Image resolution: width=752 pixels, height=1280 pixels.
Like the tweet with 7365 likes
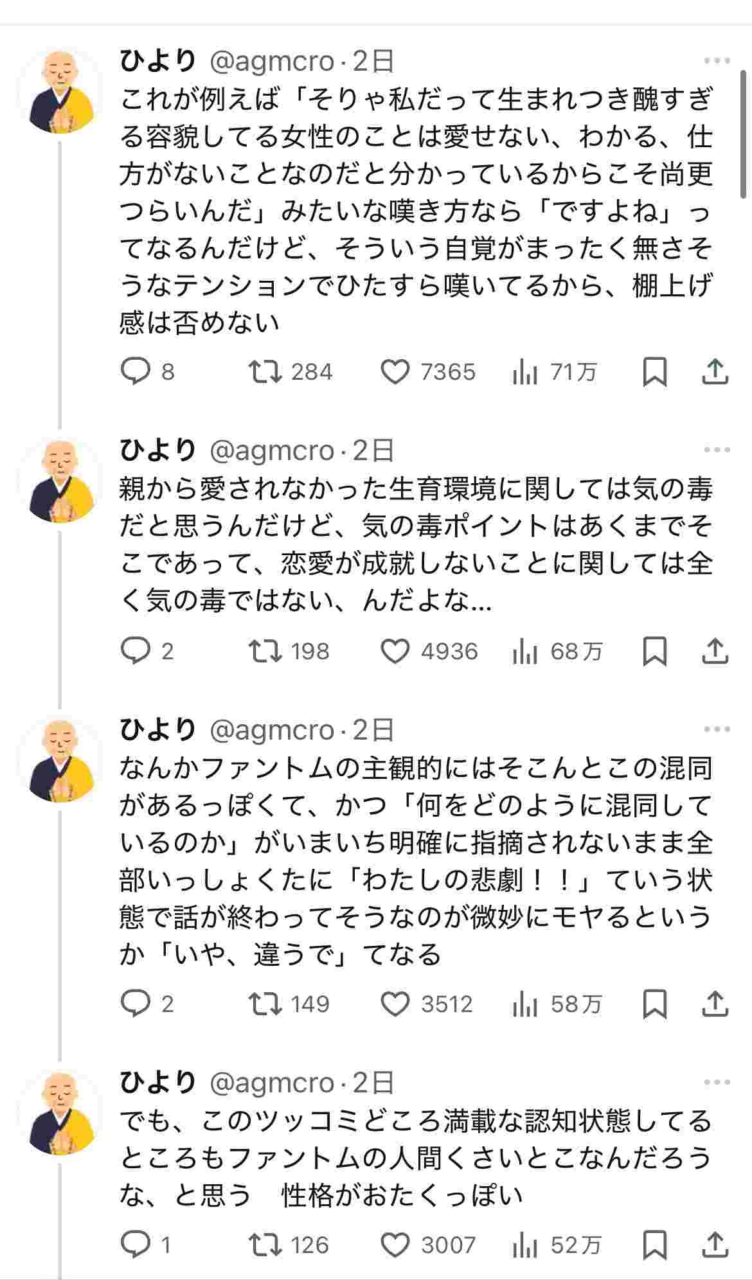click(x=395, y=371)
